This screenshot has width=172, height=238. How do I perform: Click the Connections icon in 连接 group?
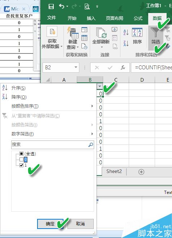115,30
